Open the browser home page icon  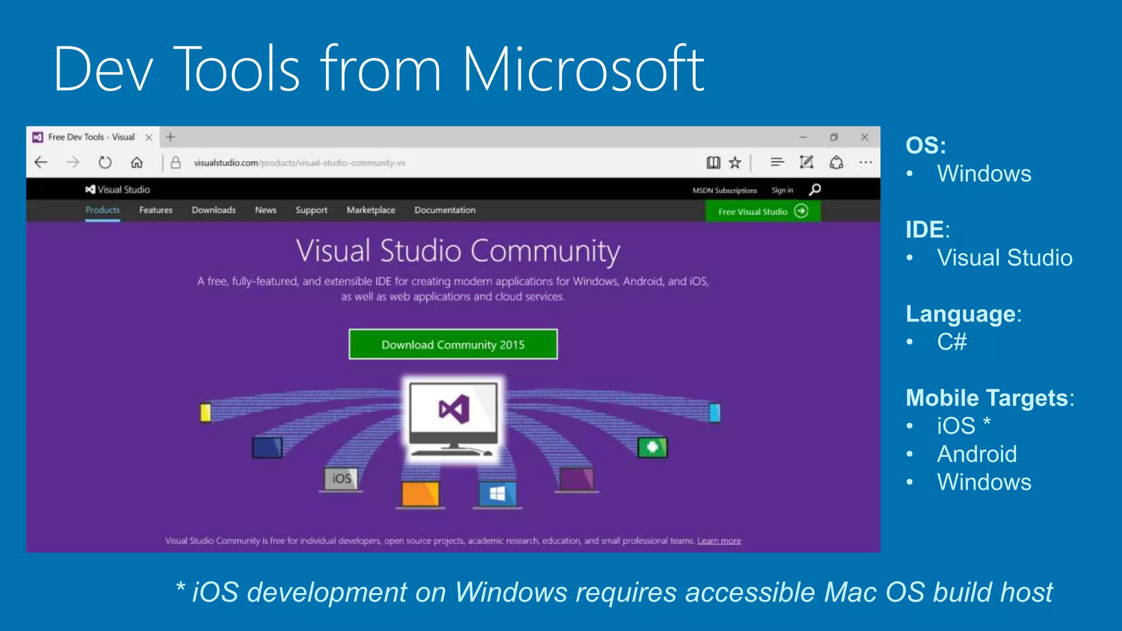point(136,162)
